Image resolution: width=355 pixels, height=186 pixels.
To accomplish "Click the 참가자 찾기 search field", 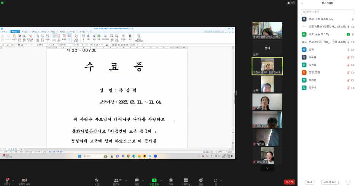I will point(327,12).
